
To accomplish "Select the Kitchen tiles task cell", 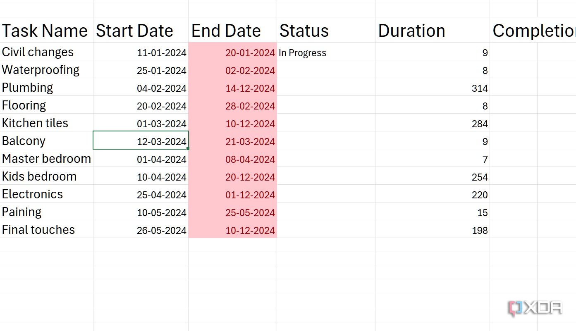I will tap(35, 123).
